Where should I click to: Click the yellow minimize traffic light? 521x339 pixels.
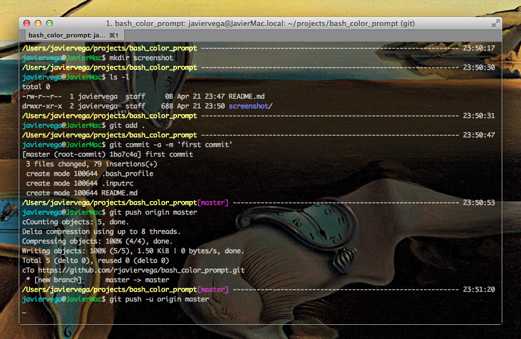click(x=38, y=23)
